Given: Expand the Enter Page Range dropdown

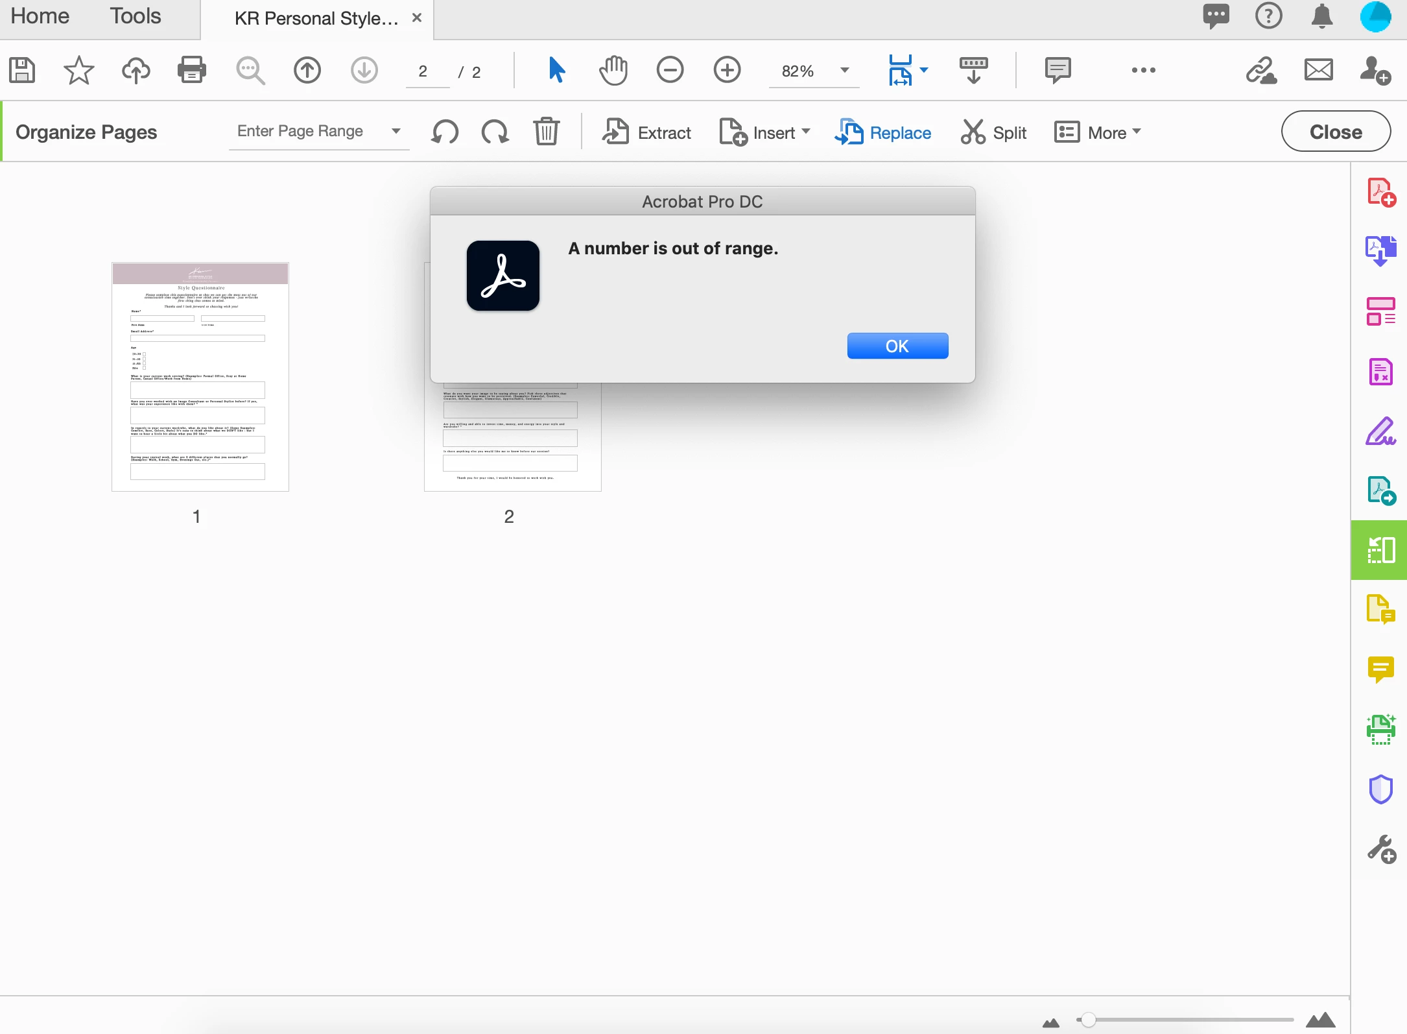Looking at the screenshot, I should click(396, 131).
